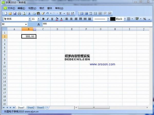The height and width of the screenshot is (115, 154).
Task: Open the 文件(F) menu
Action: point(11,8)
